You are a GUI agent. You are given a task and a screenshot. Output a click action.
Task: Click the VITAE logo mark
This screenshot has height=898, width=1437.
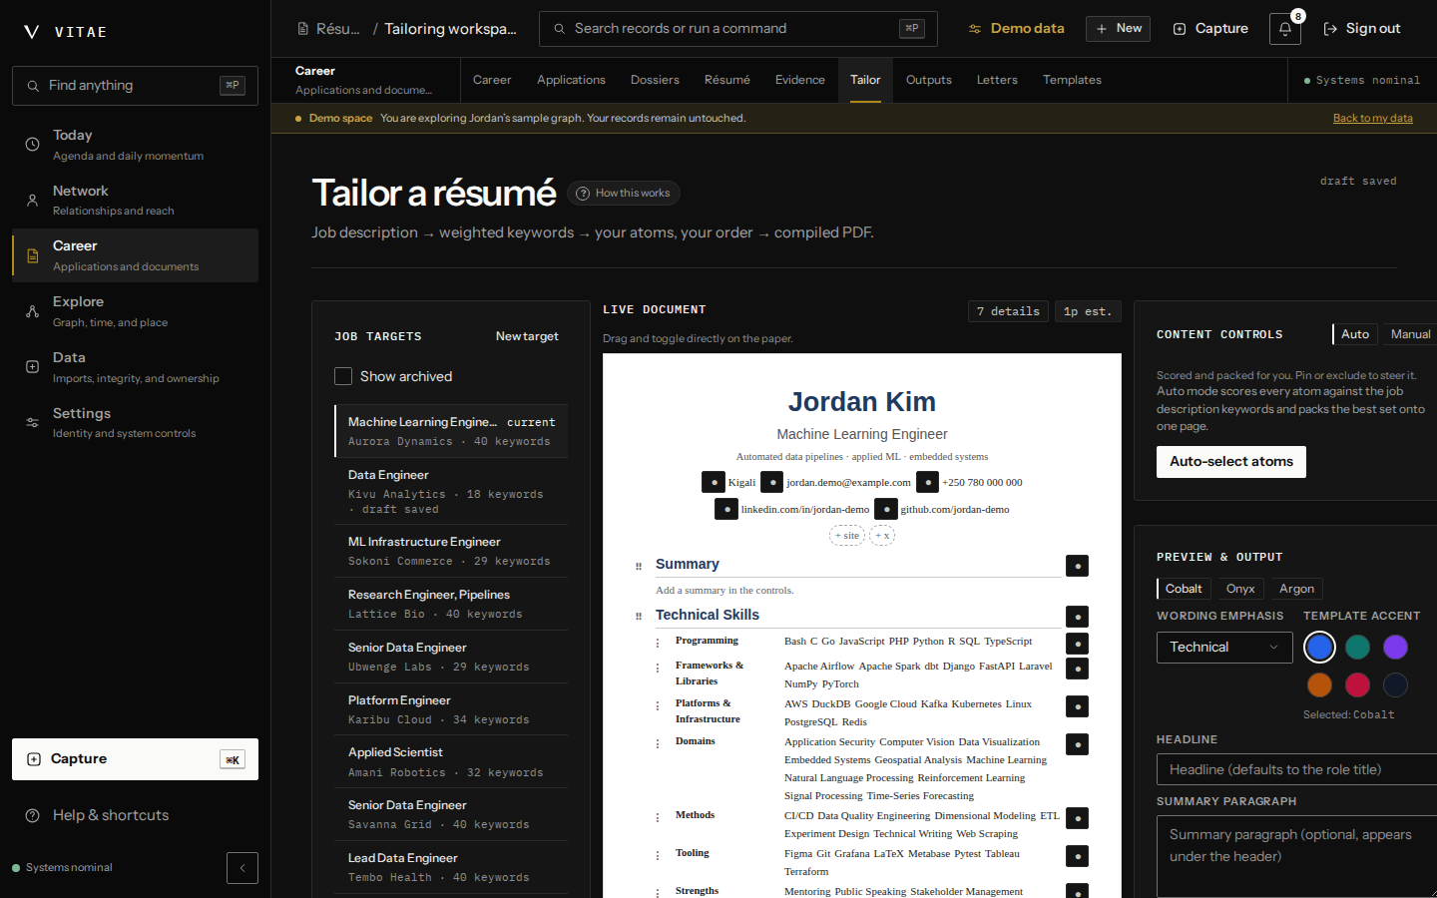32,32
